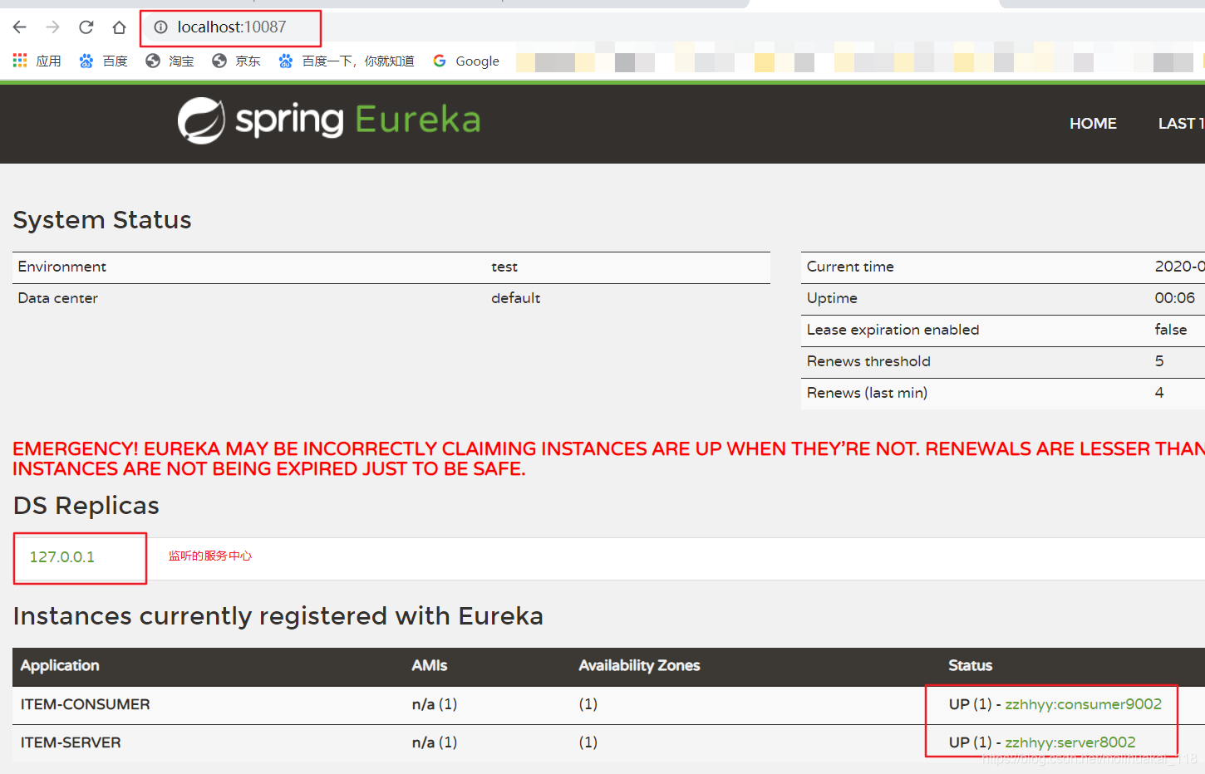
Task: Reload the page with the refresh icon
Action: click(x=86, y=27)
